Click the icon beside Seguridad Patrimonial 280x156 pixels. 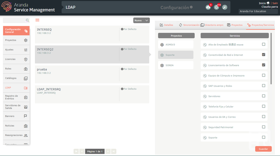[x=205, y=127]
